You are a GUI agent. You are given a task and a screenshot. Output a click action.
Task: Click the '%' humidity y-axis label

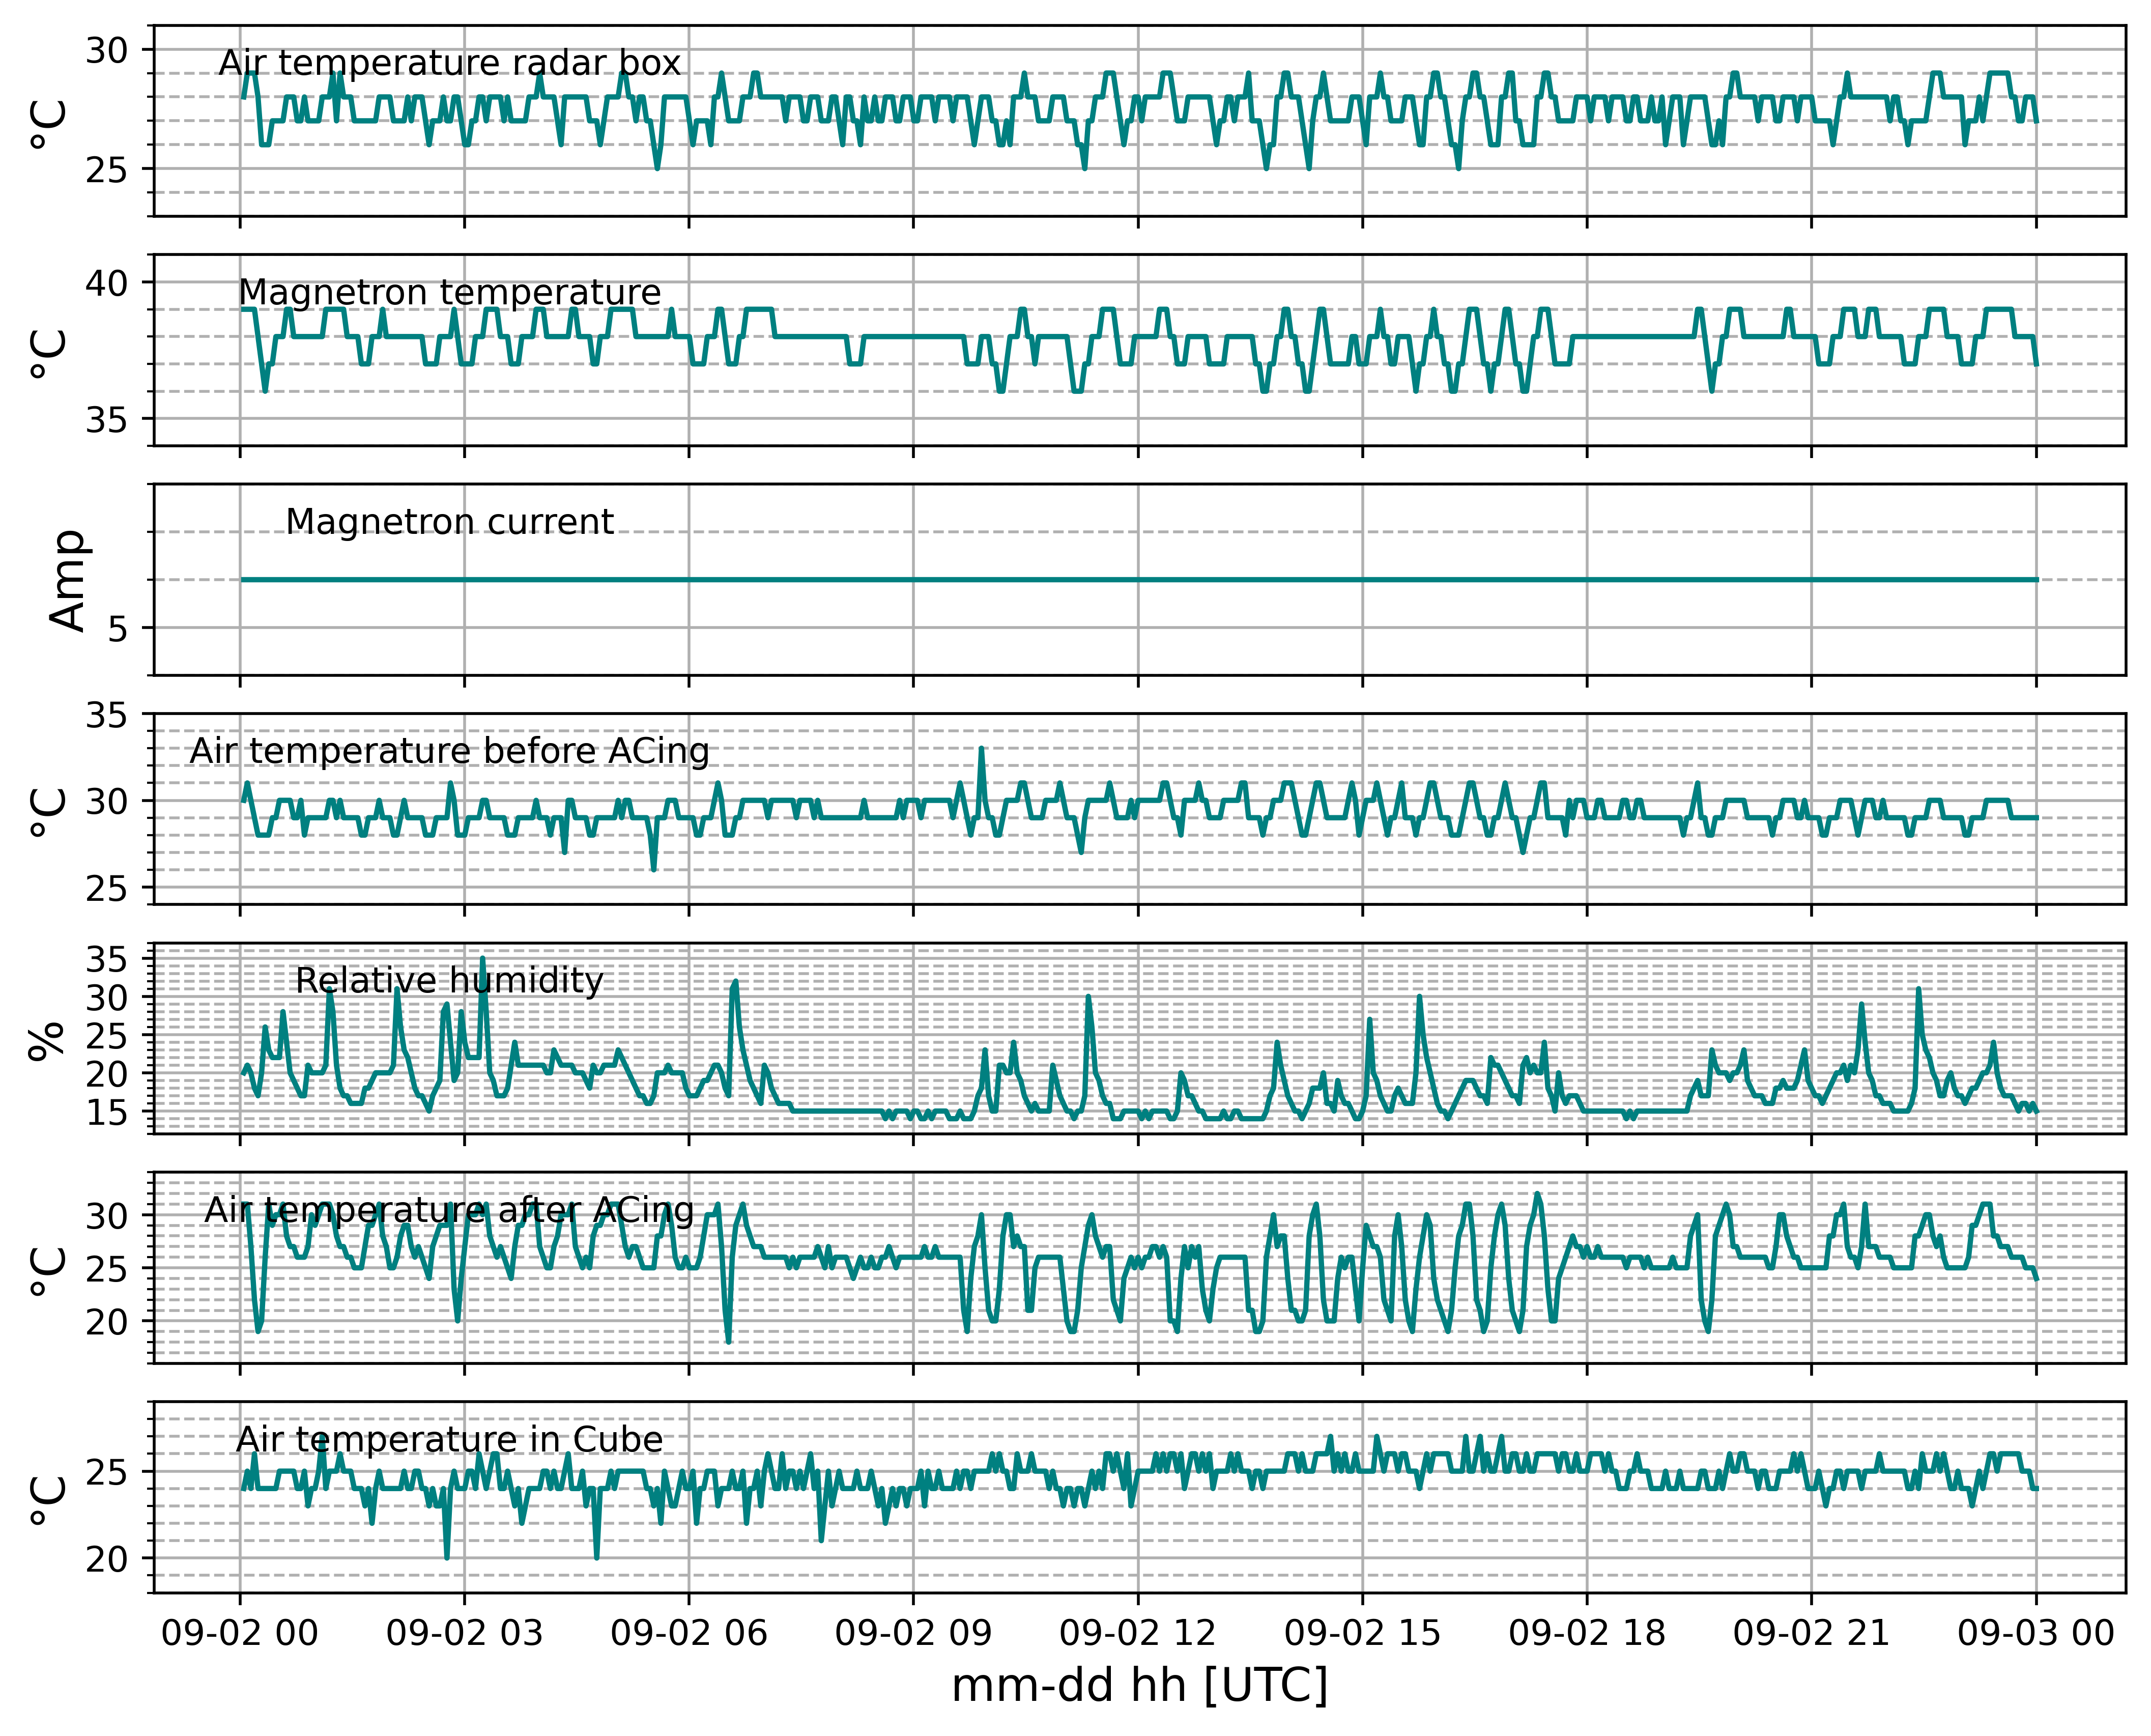coord(47,1039)
